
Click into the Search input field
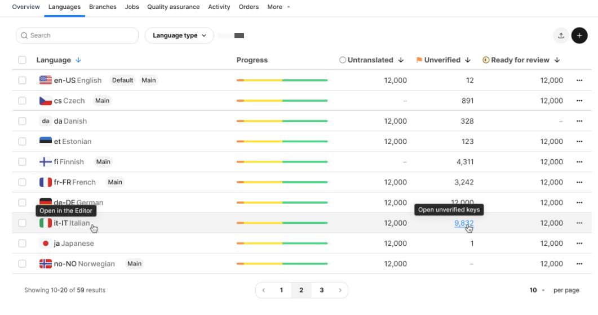[77, 35]
